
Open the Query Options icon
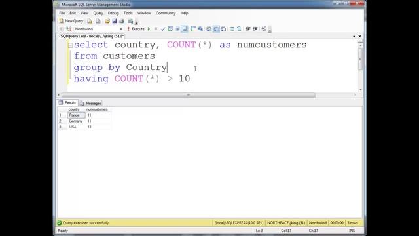[177, 29]
